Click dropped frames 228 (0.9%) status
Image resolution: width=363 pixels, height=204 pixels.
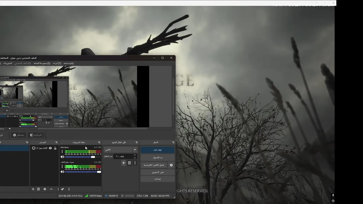pyautogui.click(x=71, y=196)
